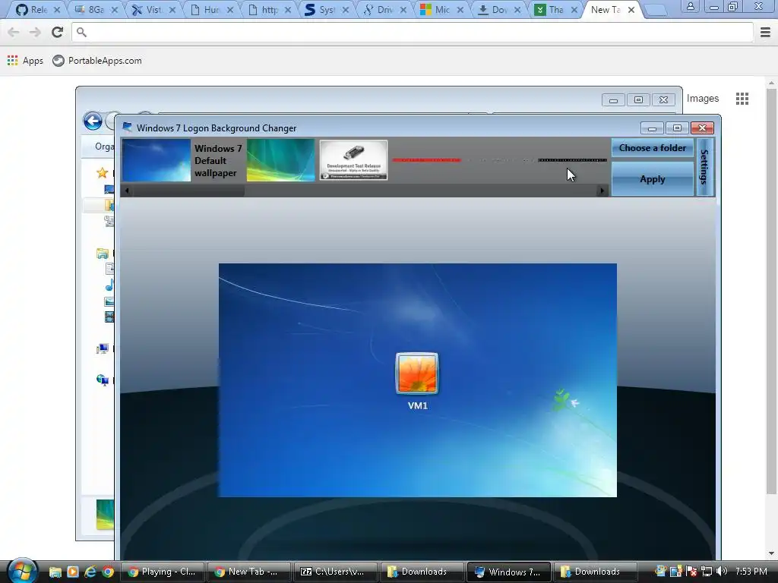
Task: Select the Windows 7 default wallpaper thumbnail
Action: coord(157,160)
